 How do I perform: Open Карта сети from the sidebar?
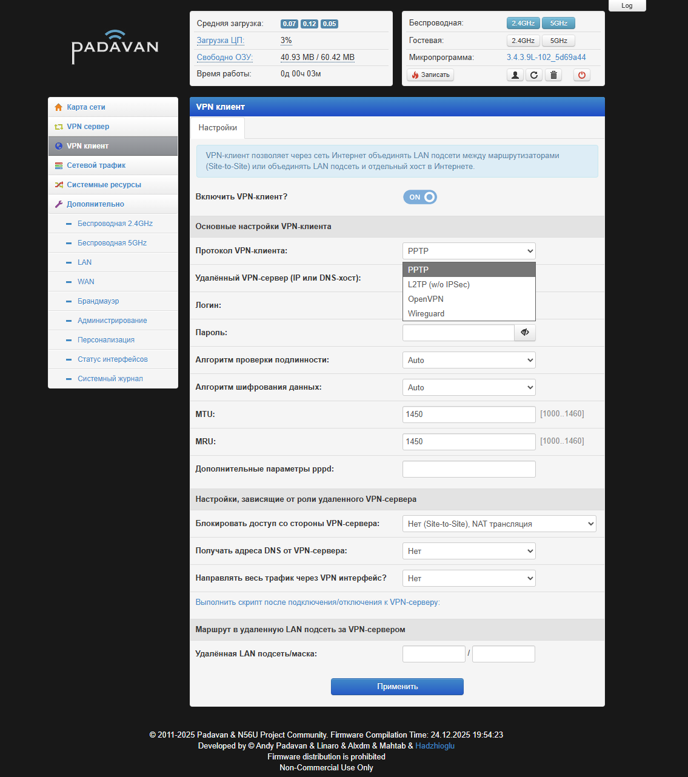click(x=86, y=107)
